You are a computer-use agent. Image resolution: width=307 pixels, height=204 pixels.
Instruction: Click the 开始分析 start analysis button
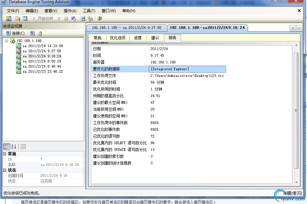pos(43,18)
